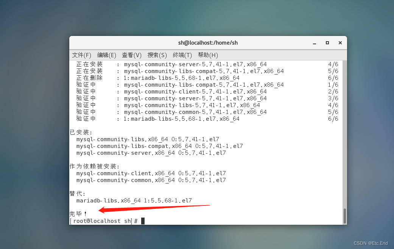Click installed mysql-community-libs-compat.x86_64 line
This screenshot has height=249, width=394.
pos(160,146)
